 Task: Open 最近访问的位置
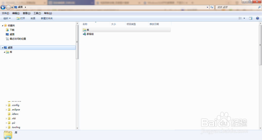tap(18, 39)
